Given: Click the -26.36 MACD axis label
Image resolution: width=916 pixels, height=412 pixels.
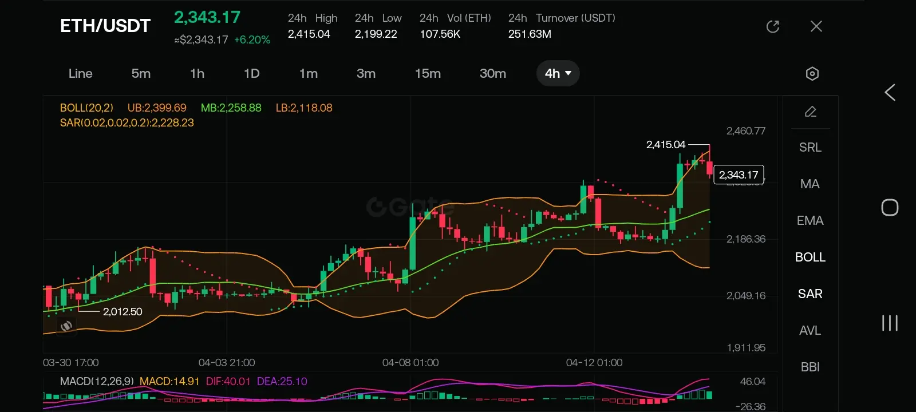Looking at the screenshot, I should tap(751, 406).
